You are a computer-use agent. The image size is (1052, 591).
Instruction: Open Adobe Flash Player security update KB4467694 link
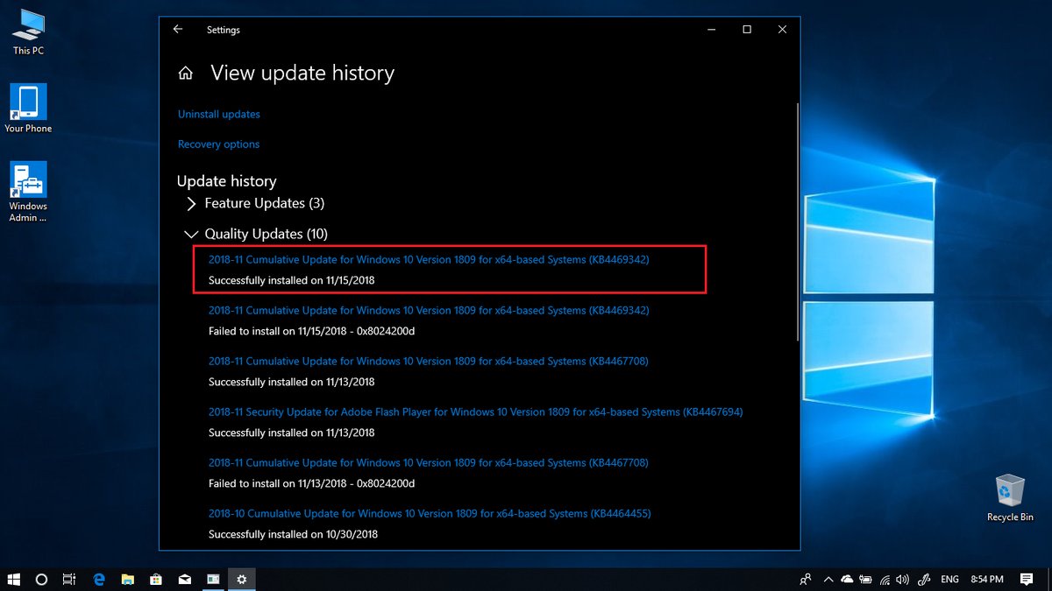tap(475, 412)
